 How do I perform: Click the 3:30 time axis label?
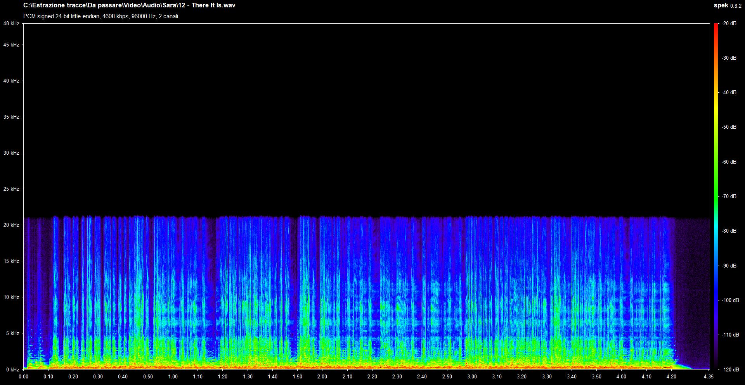[547, 377]
